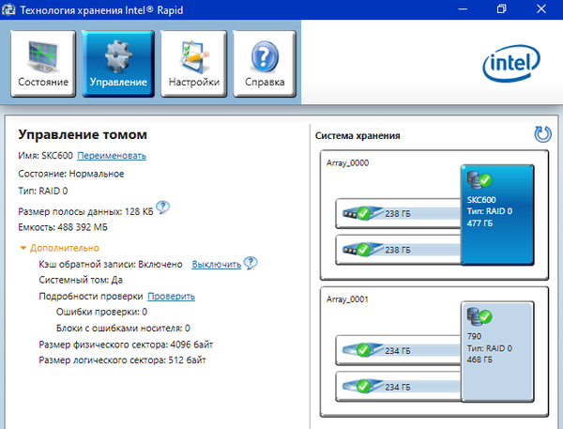This screenshot has width=563, height=429.
Task: Click the Тип: RAID 0 text in details
Action: tap(43, 191)
